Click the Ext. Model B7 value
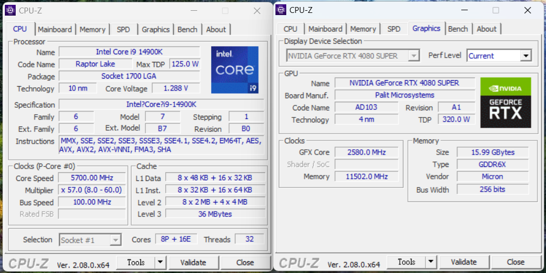546x273 pixels. pyautogui.click(x=162, y=129)
